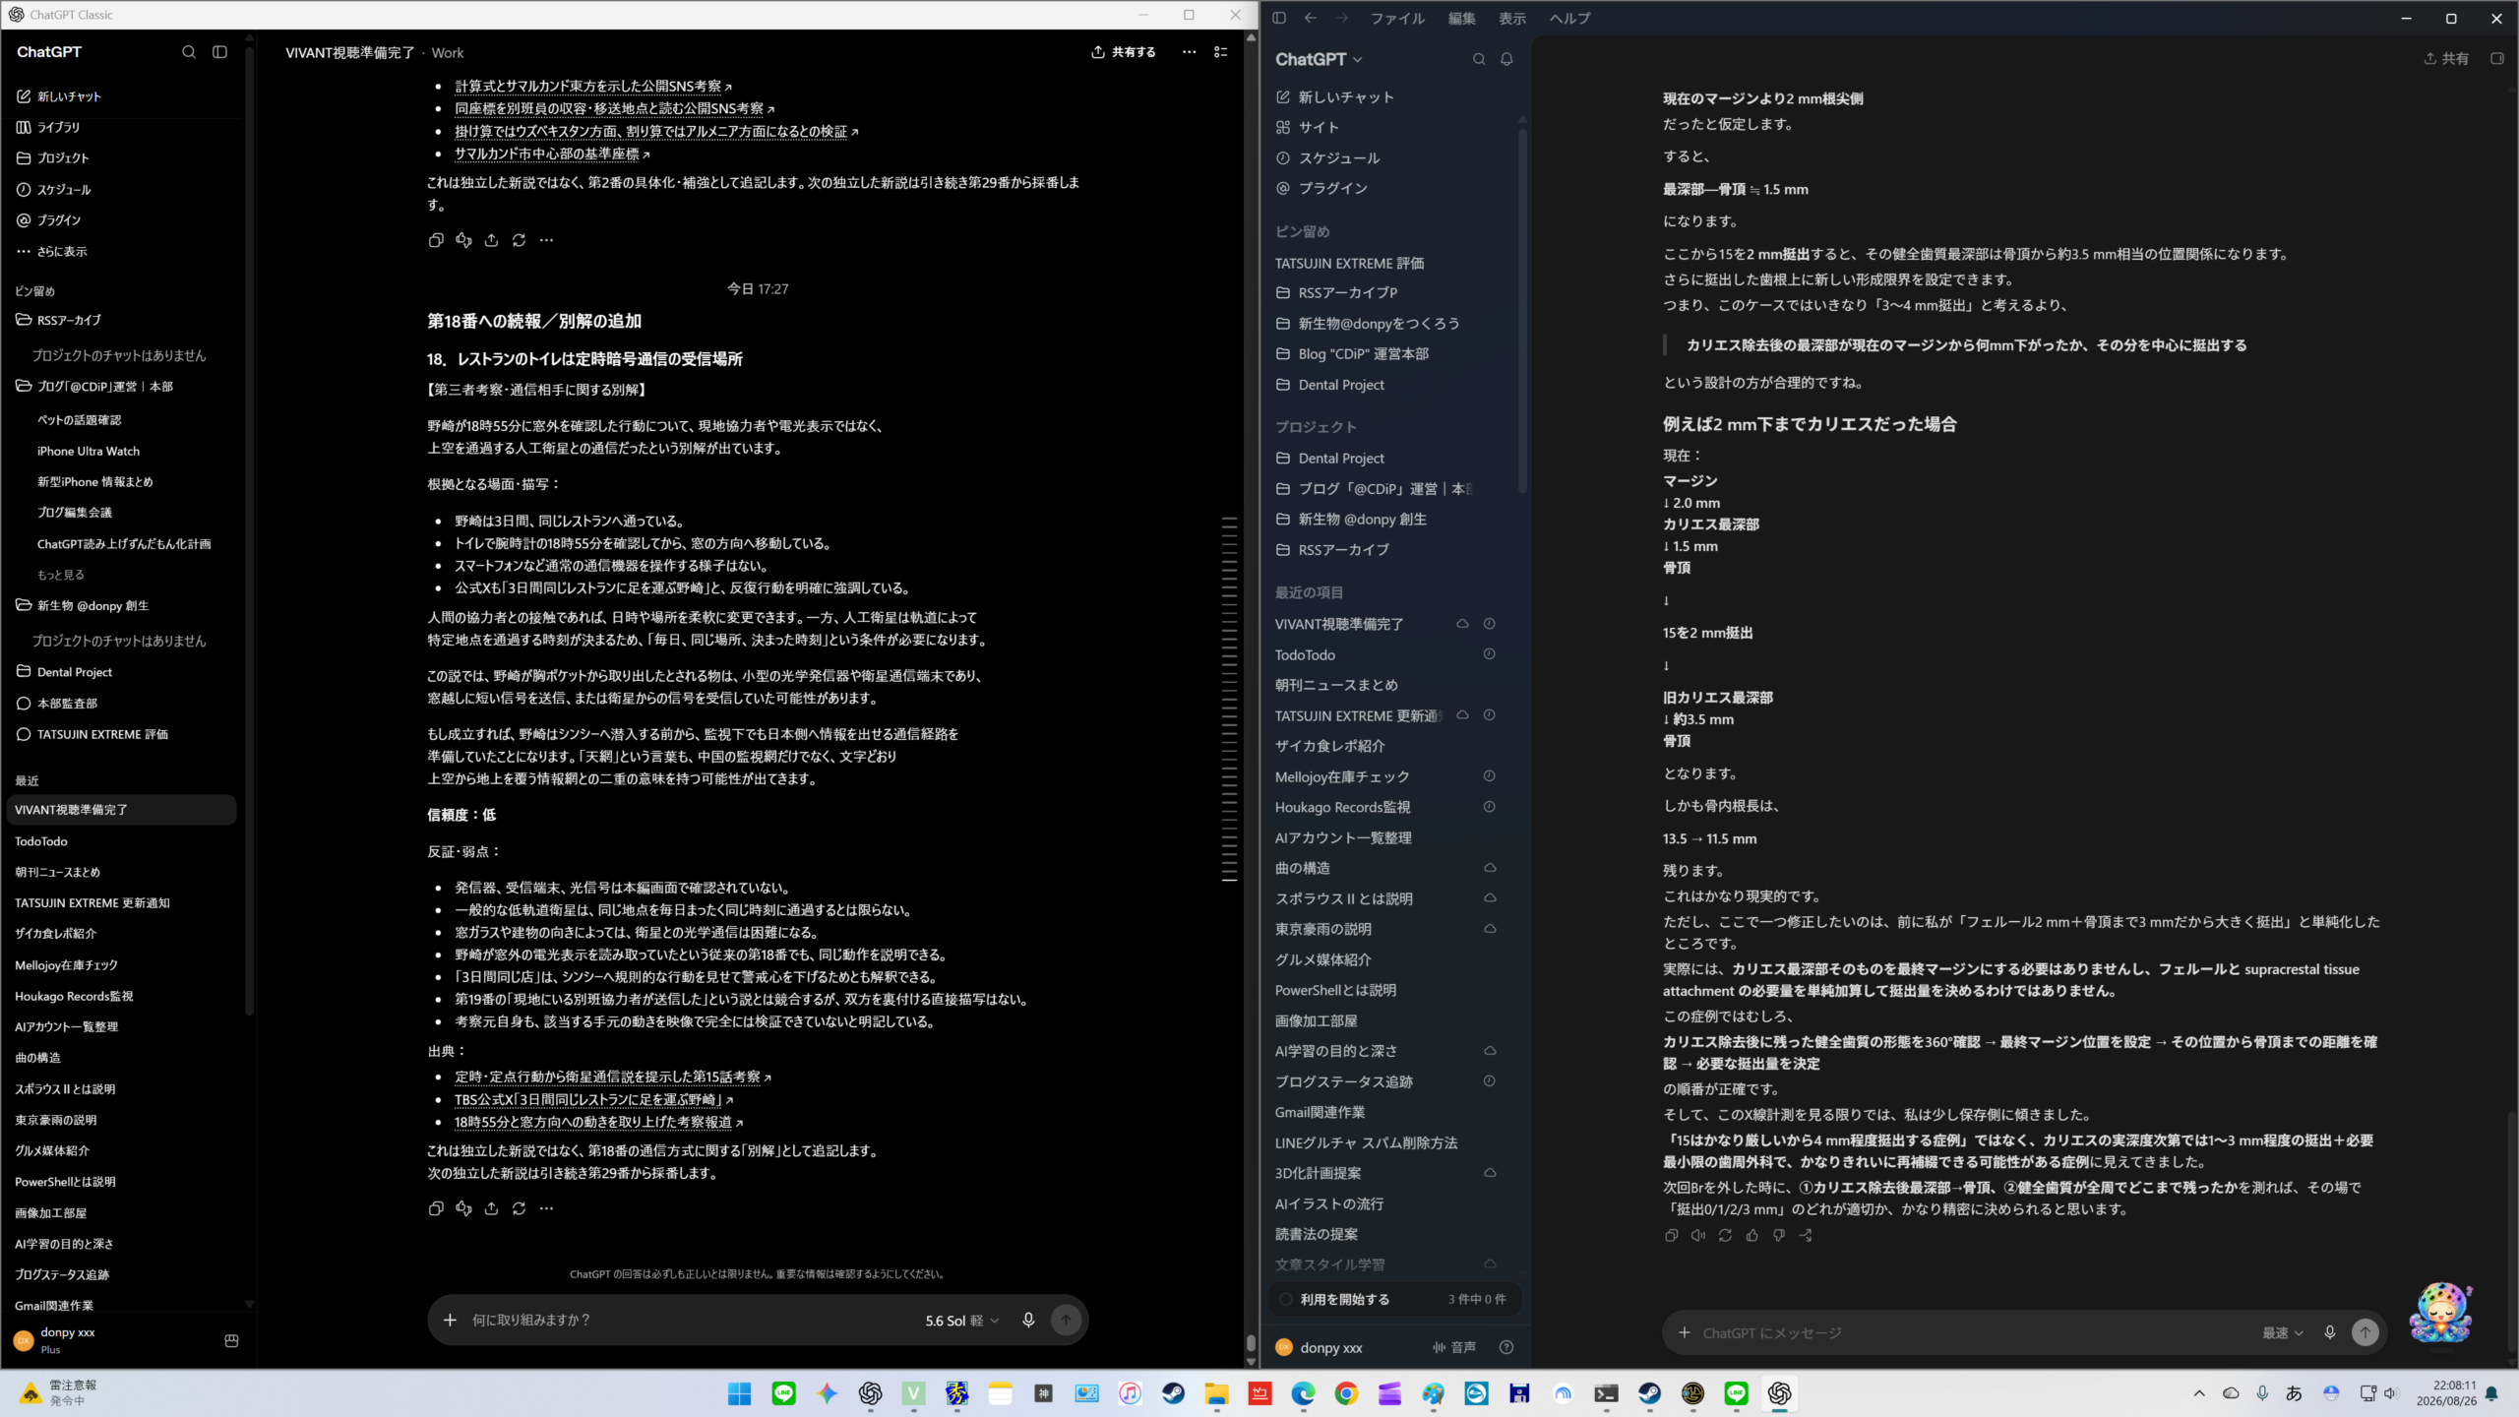Open Windows Start menu on taskbar

[x=739, y=1393]
